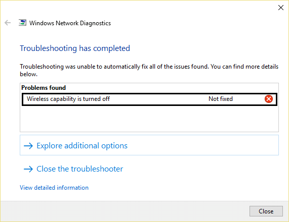Click the arrow beside Explore additional options
The image size is (289, 222).
coord(28,146)
